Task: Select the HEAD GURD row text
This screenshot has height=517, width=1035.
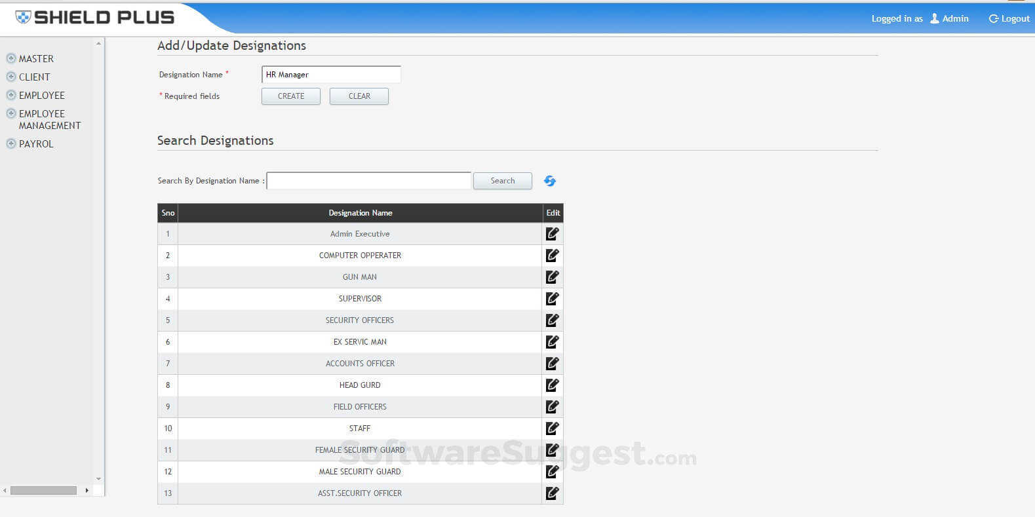Action: 360,385
